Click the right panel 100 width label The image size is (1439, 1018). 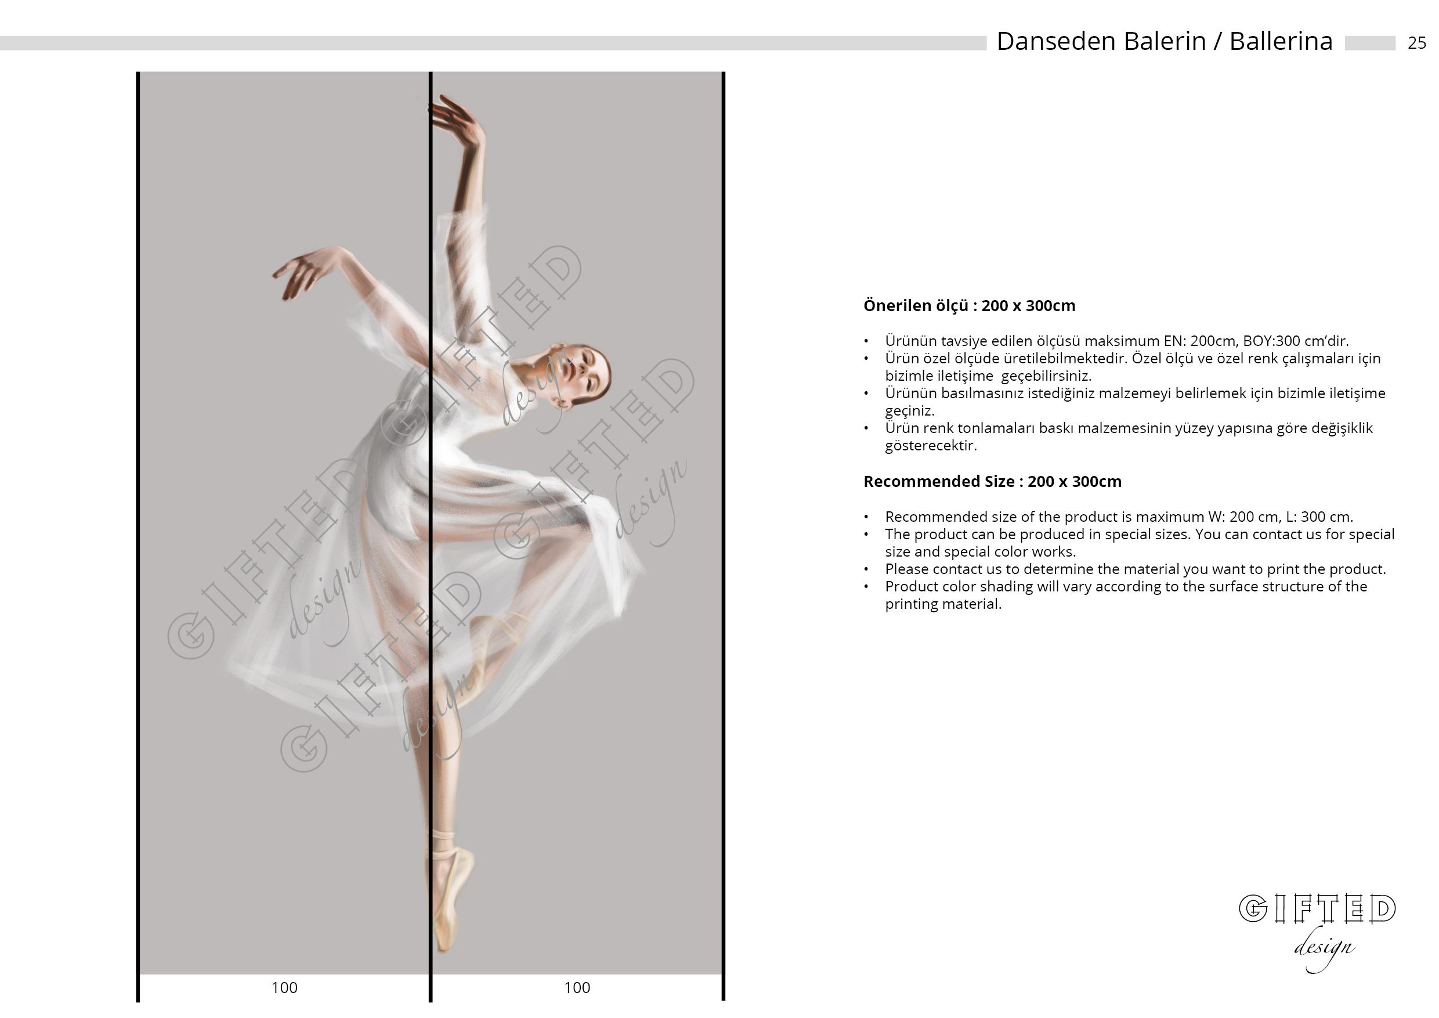point(577,988)
